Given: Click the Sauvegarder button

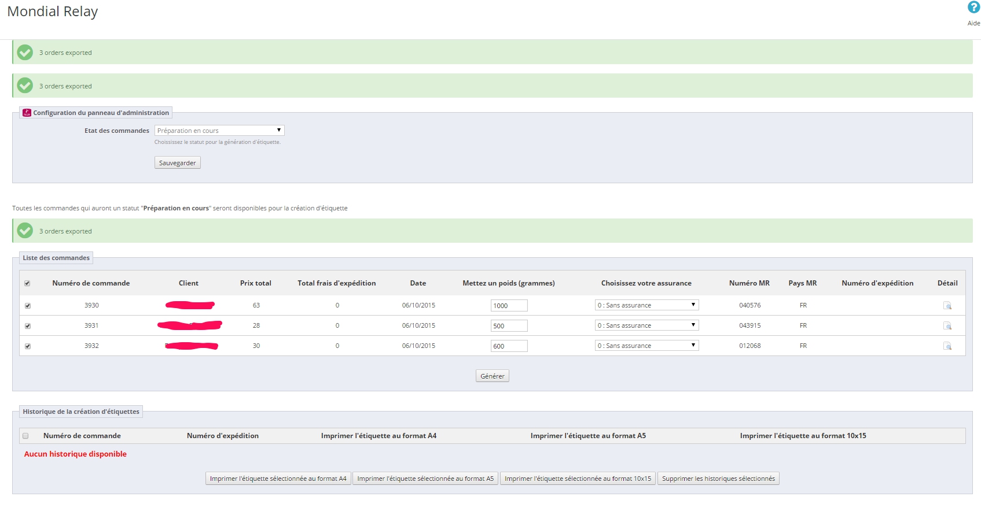Looking at the screenshot, I should tap(178, 163).
